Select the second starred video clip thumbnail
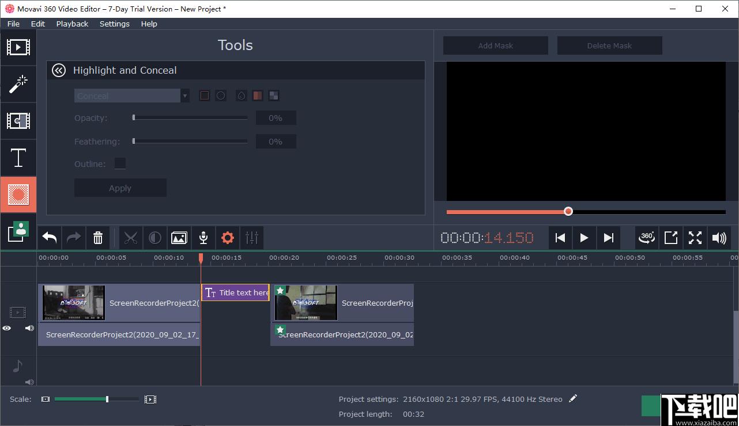Image resolution: width=739 pixels, height=426 pixels. 306,303
